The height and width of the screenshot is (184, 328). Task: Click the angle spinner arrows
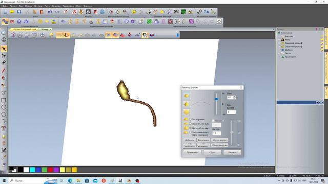[234, 98]
